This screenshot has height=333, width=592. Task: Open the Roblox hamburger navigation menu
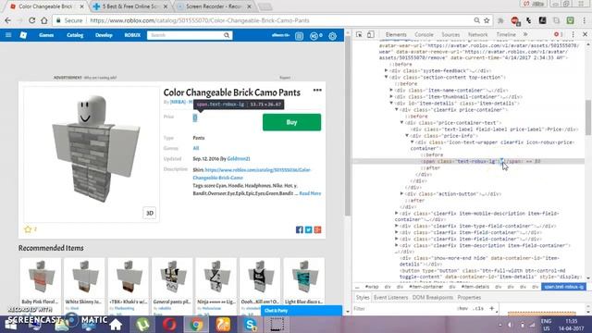point(8,35)
